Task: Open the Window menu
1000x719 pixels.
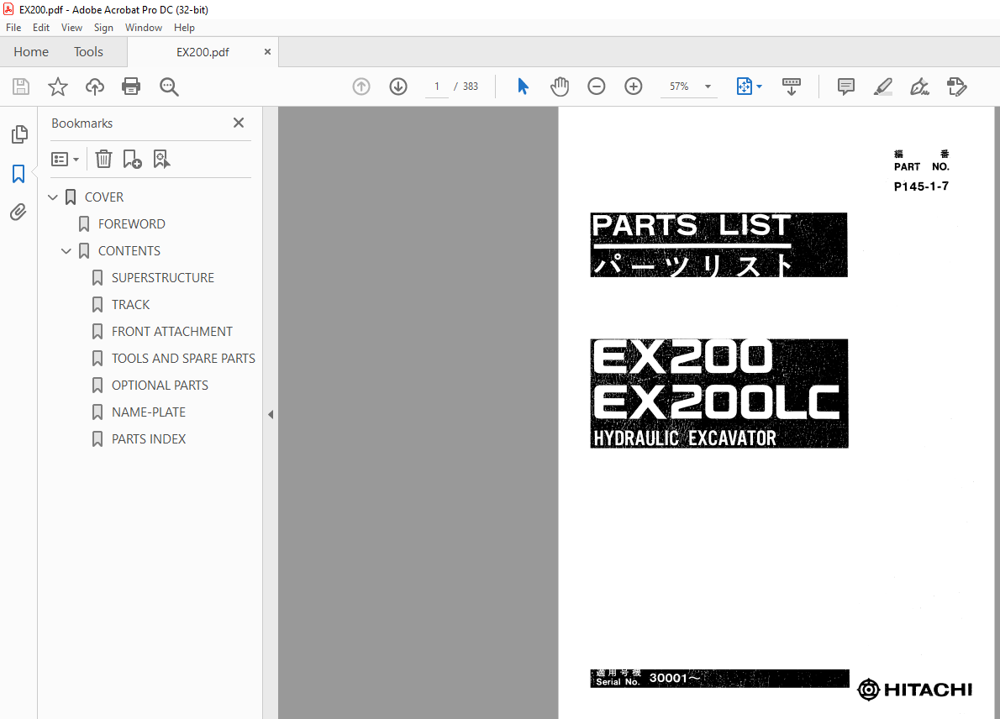Action: pyautogui.click(x=144, y=28)
